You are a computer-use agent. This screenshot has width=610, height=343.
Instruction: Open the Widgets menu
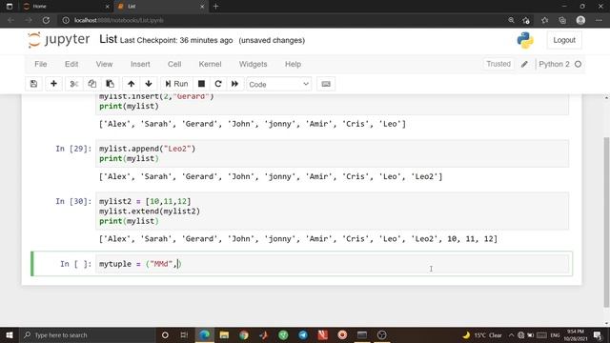(x=253, y=64)
